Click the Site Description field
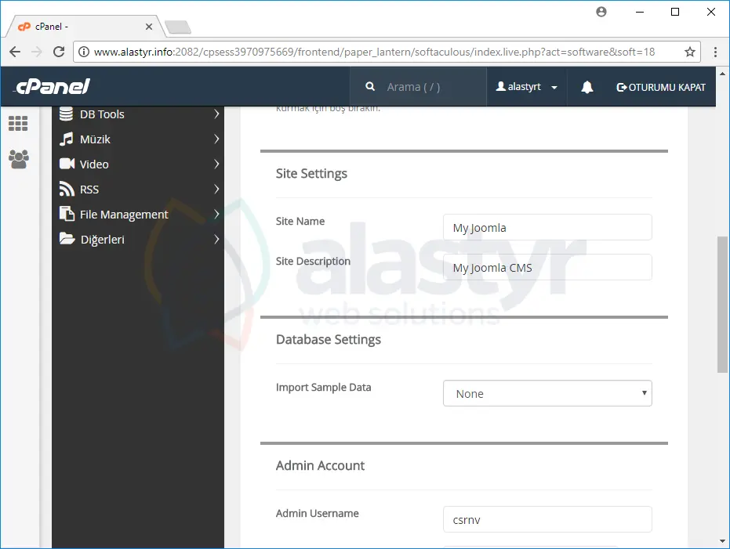Screen dimensions: 730x549 coord(547,267)
